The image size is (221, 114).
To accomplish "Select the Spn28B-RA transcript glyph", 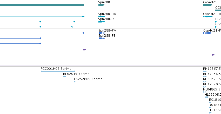I will [x=102, y=17].
